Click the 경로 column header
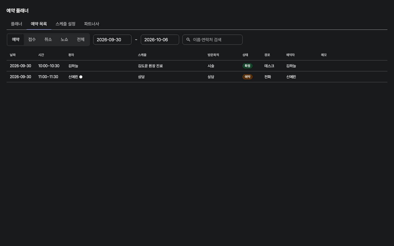 pyautogui.click(x=267, y=55)
